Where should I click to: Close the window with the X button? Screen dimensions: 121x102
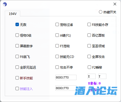115,4
